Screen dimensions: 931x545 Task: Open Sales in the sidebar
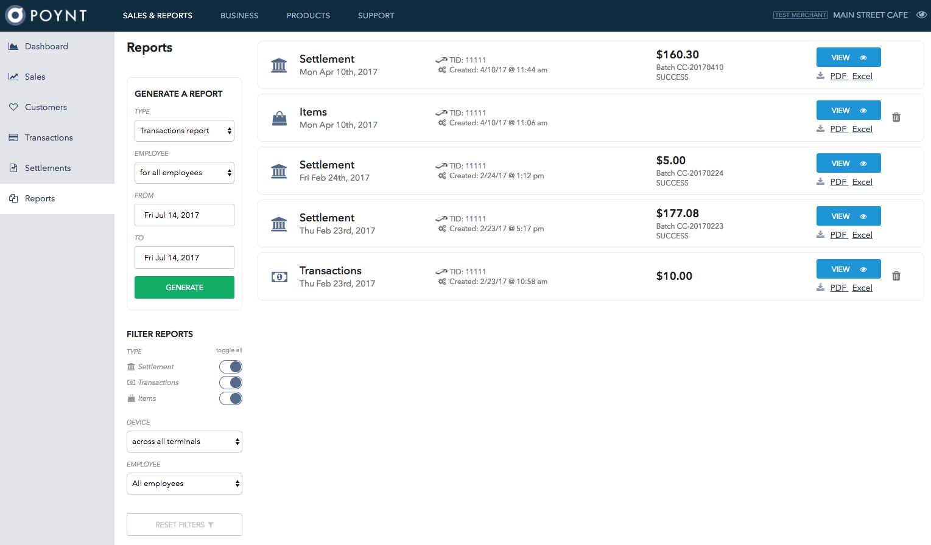tap(57, 77)
